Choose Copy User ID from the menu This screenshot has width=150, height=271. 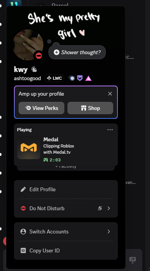point(66,250)
